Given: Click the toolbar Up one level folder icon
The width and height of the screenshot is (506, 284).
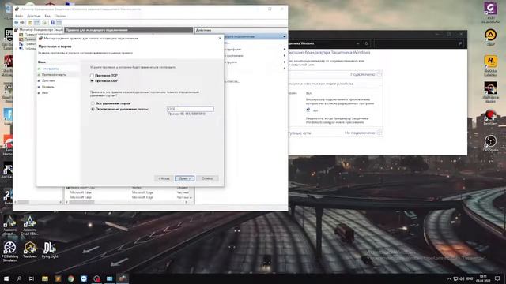Looking at the screenshot, I should point(30,23).
